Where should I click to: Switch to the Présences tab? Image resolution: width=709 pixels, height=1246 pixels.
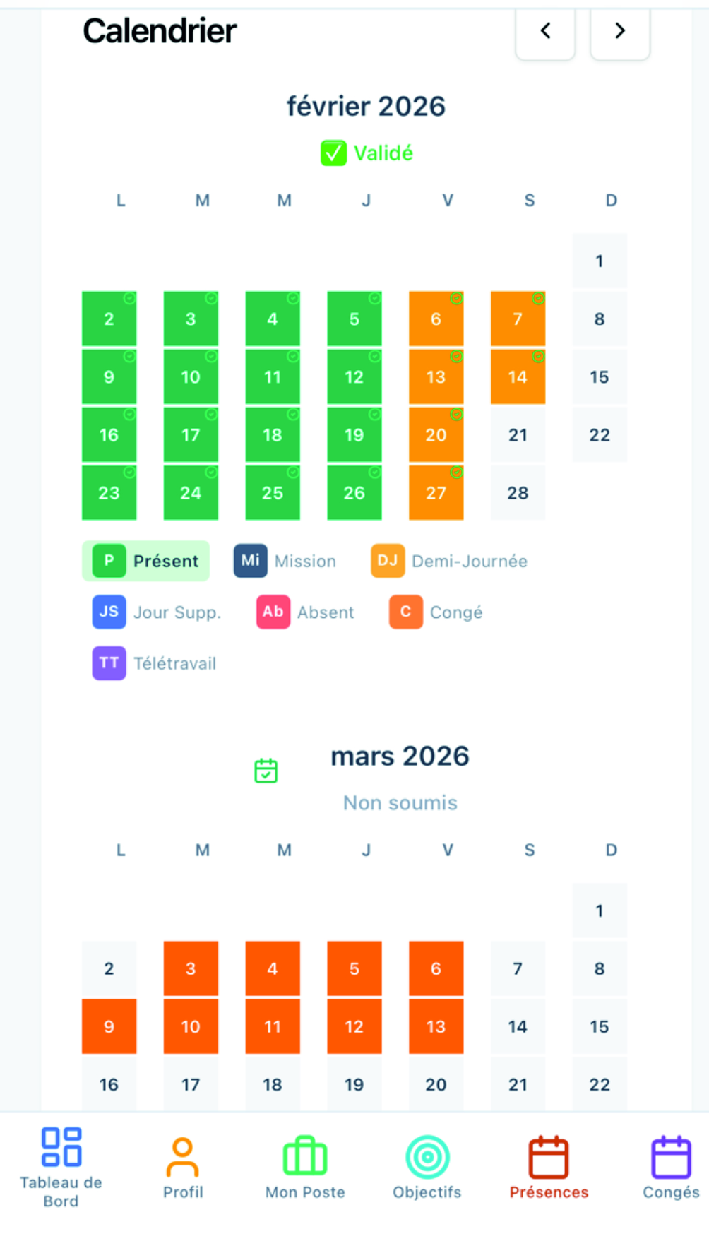point(549,1167)
